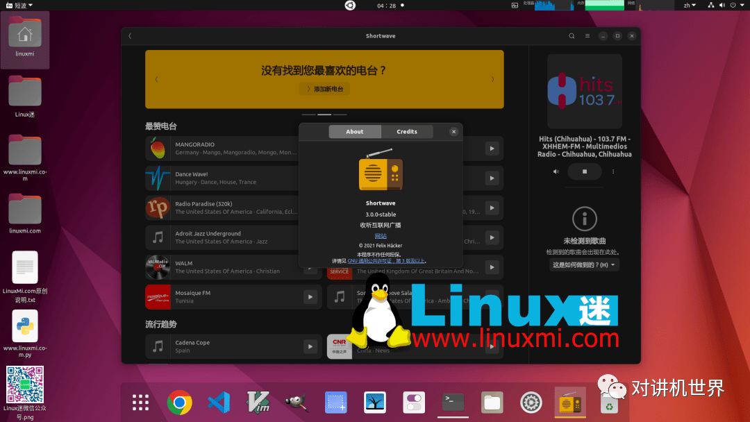Image resolution: width=750 pixels, height=422 pixels.
Task: Play the Dance Wave! station
Action: coord(492,178)
